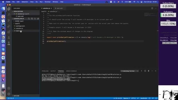Image resolution: width=178 pixels, height=100 pixels.
Task: Open Skype from the dock
Action: 3,49
